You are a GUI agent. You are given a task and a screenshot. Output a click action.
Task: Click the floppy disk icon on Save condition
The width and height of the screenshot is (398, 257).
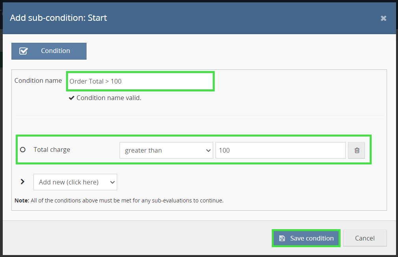click(283, 238)
